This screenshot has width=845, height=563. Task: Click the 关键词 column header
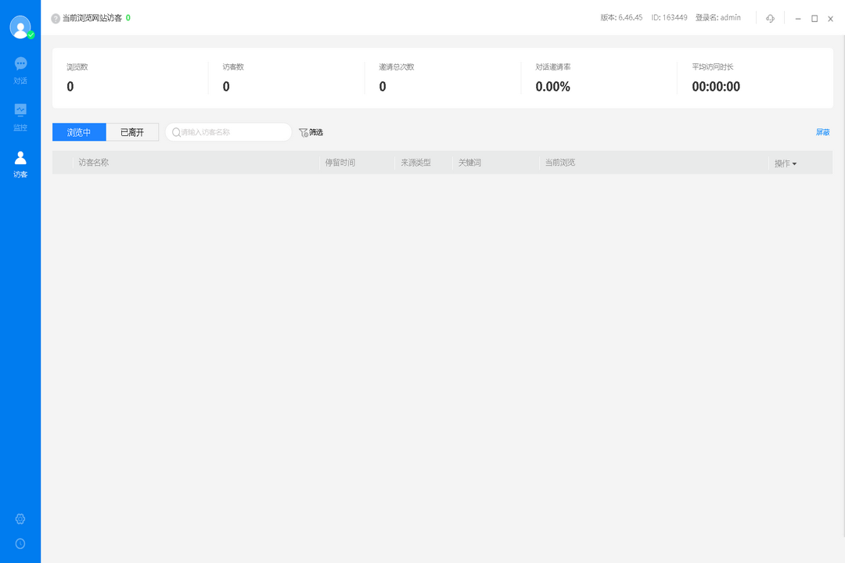coord(469,163)
